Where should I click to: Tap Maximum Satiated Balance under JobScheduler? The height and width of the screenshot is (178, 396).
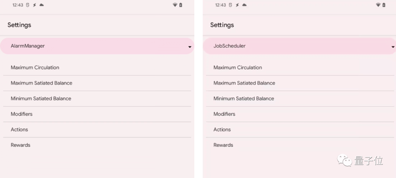pyautogui.click(x=244, y=83)
